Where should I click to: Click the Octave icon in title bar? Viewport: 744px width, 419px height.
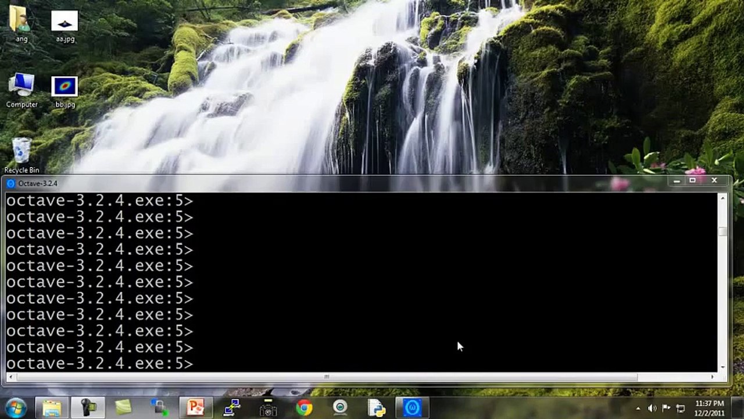click(x=11, y=183)
